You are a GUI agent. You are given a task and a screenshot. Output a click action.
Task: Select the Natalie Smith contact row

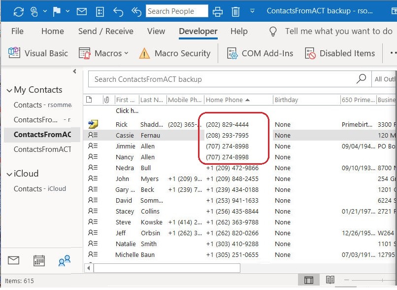coord(240,244)
